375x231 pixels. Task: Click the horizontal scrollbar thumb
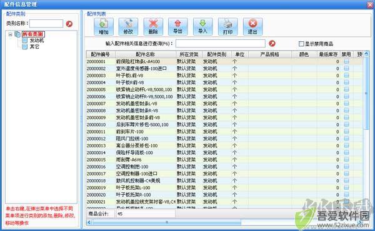coord(167,222)
